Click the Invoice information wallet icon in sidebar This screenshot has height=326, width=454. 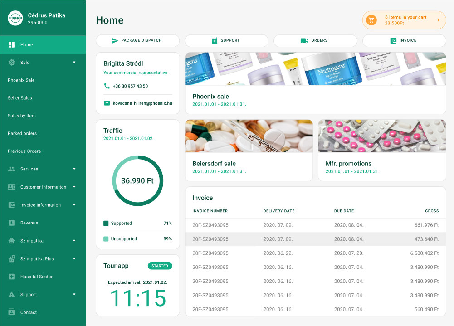click(x=12, y=205)
